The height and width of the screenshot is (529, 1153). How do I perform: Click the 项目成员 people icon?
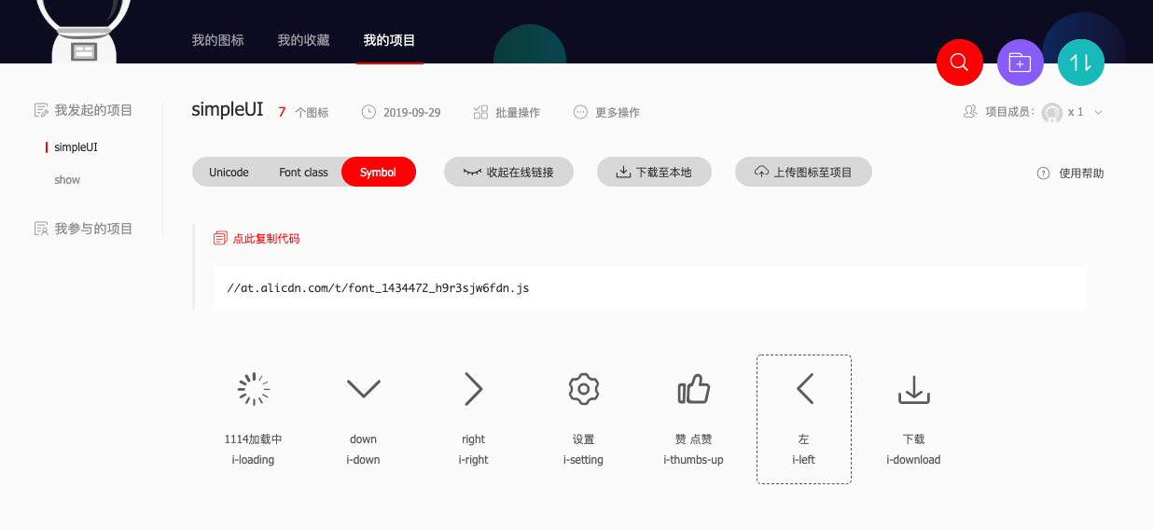[x=970, y=112]
